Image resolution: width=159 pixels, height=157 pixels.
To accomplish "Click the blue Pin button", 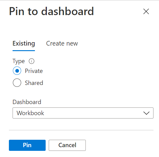I will pos(27,145).
